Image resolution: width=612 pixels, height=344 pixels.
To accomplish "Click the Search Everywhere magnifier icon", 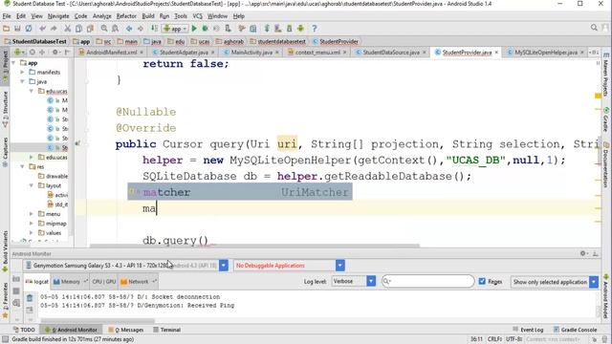I will click(594, 28).
